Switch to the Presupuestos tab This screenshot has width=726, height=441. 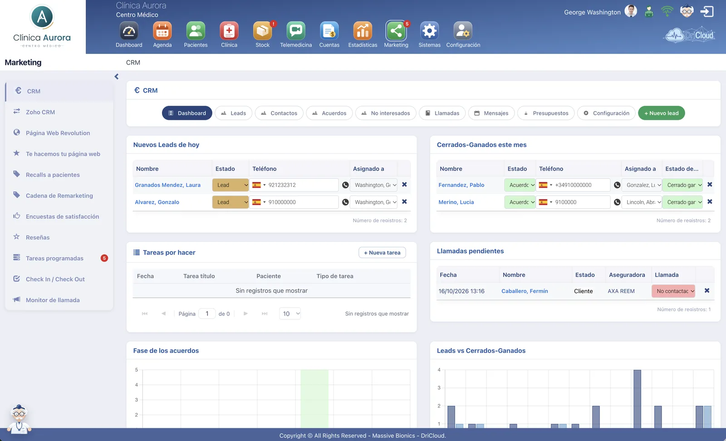coord(546,113)
